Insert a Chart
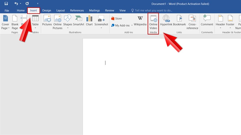 pos(89,20)
